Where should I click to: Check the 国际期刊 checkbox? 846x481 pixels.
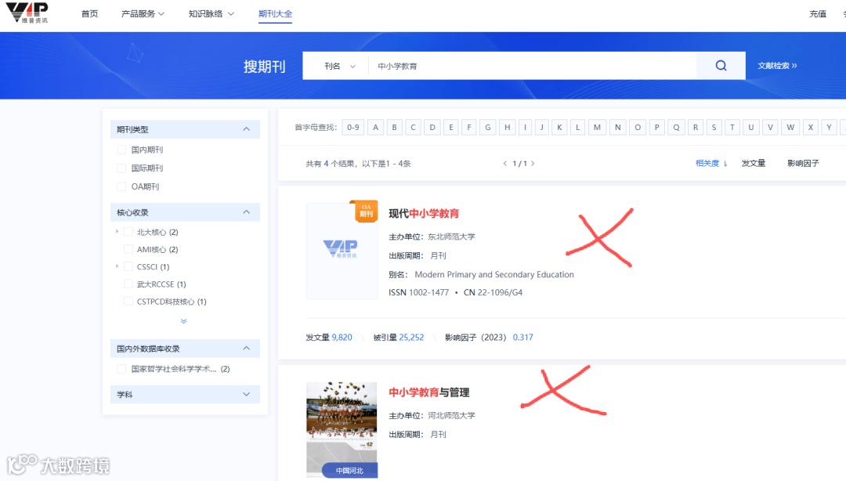pyautogui.click(x=121, y=168)
